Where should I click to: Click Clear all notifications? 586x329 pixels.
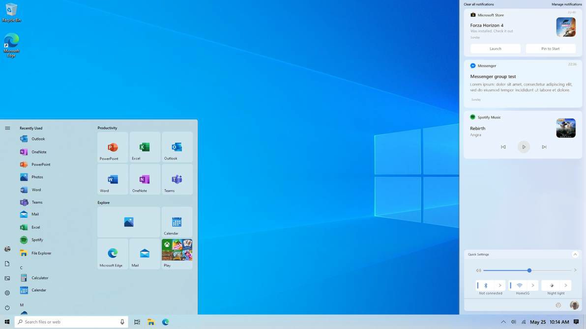(x=479, y=4)
